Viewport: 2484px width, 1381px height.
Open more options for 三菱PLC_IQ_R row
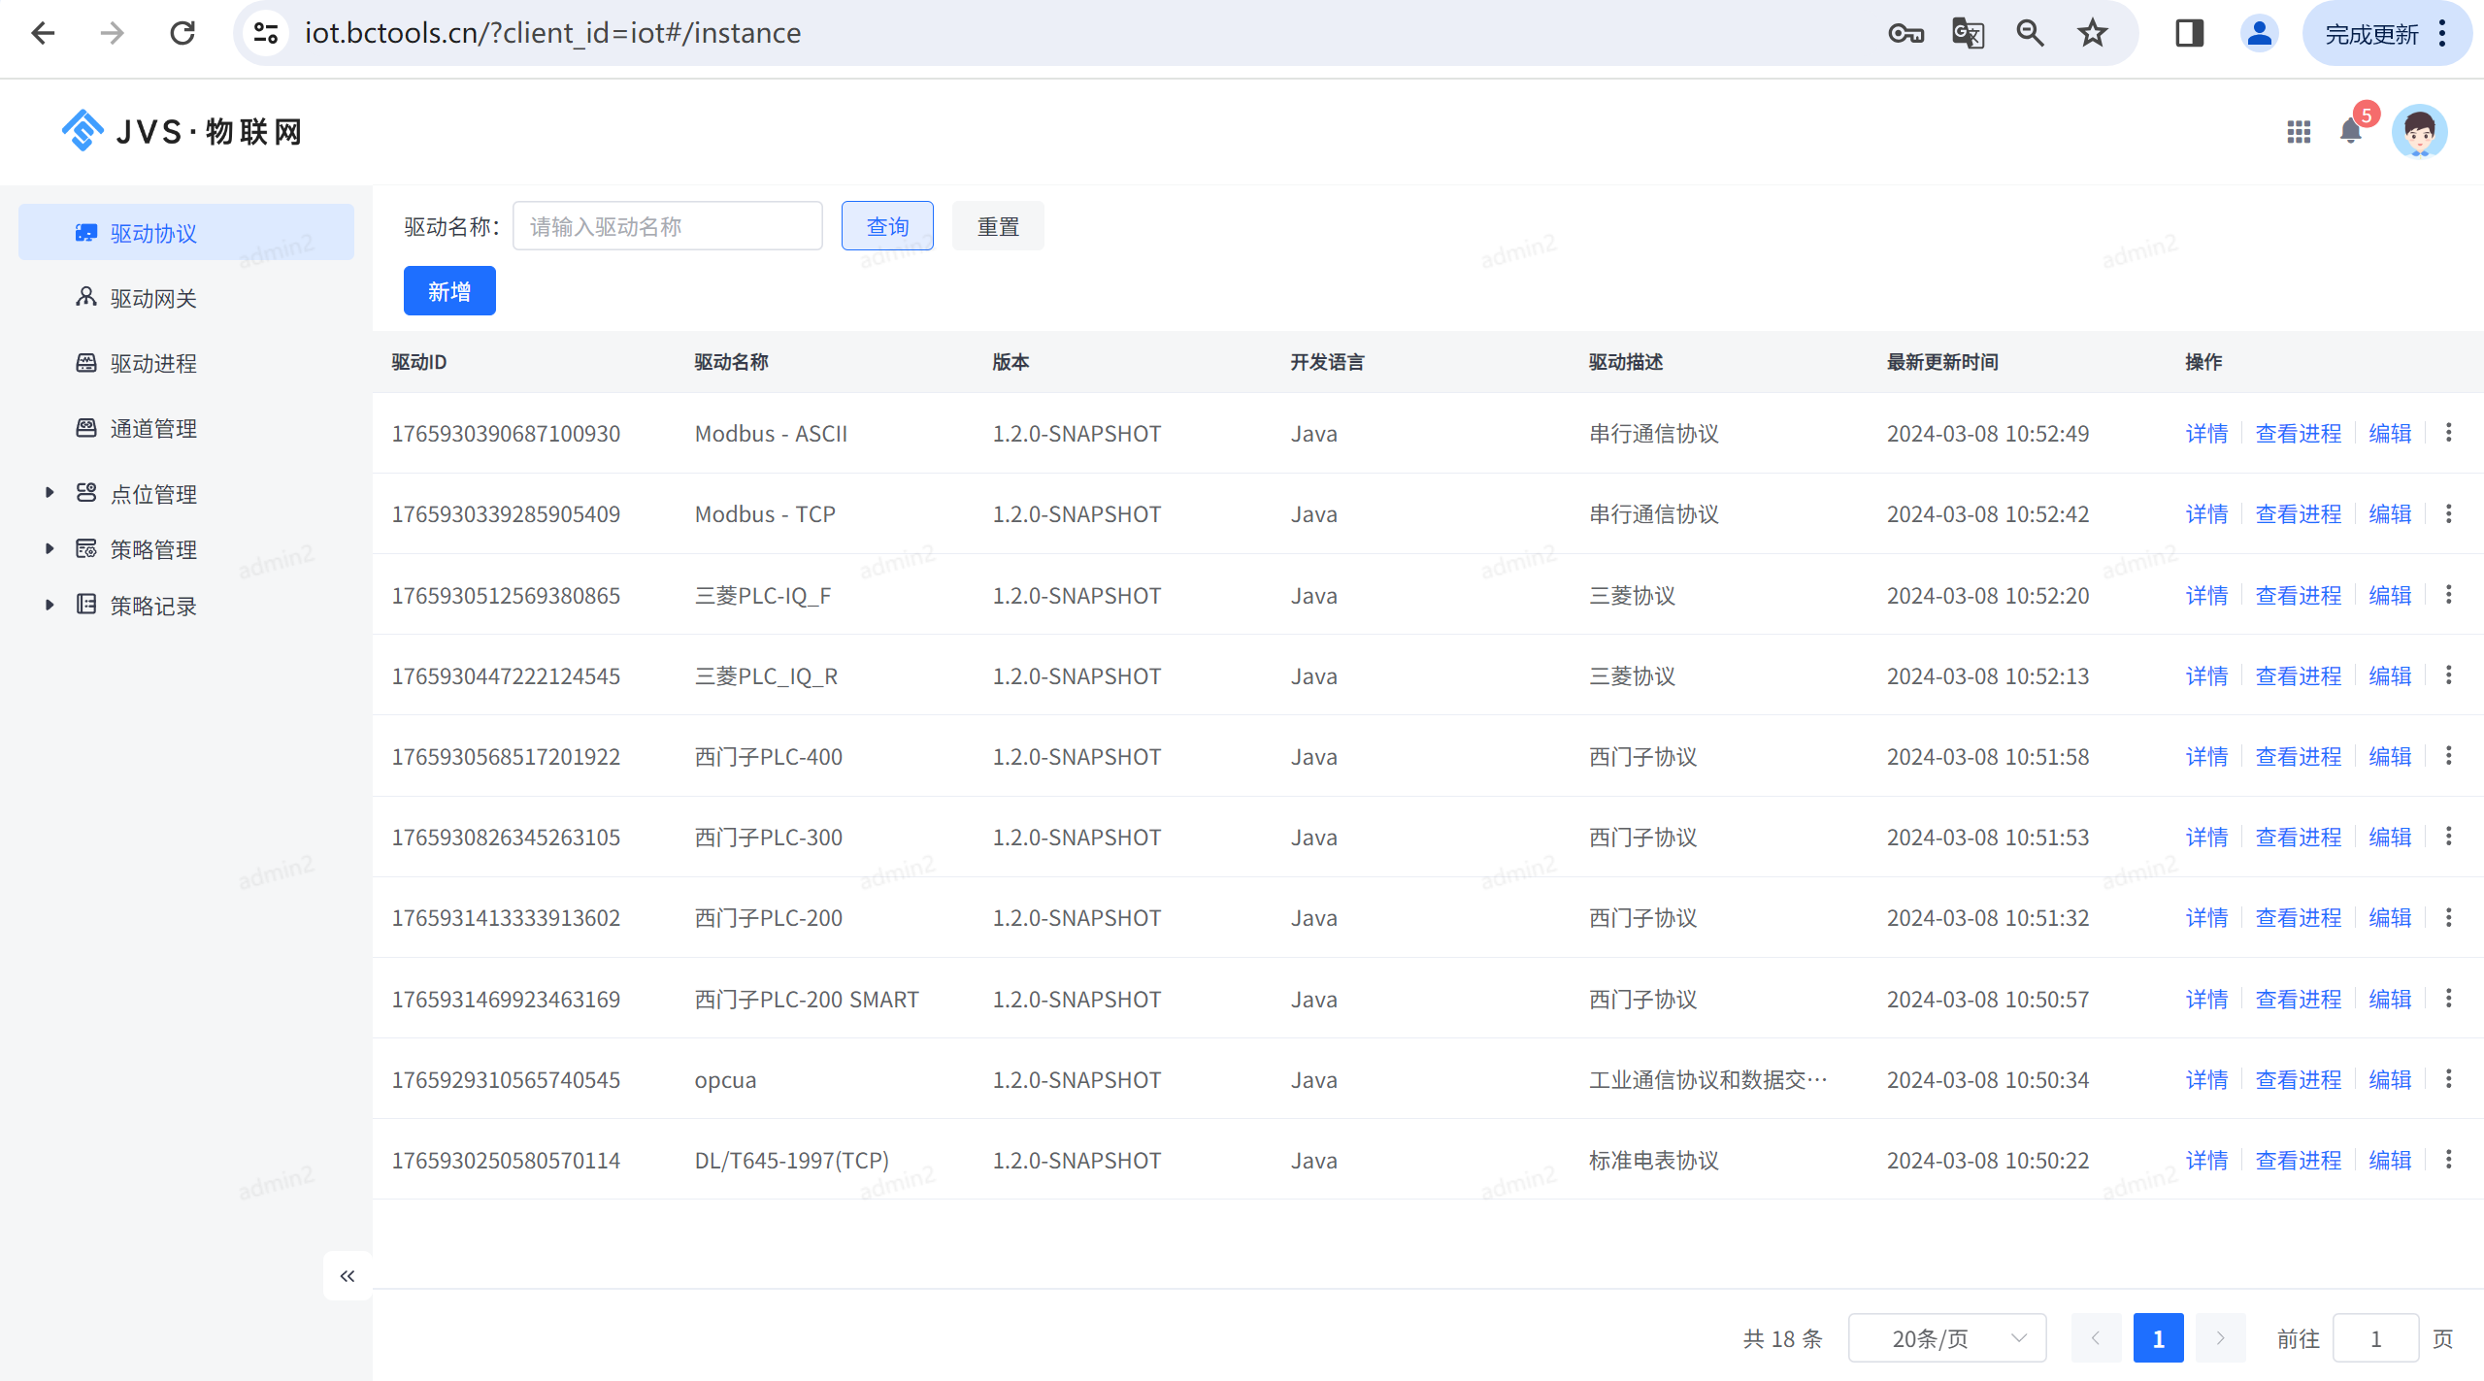2449,675
